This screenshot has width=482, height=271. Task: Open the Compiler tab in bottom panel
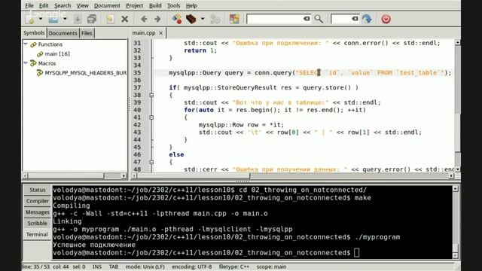pos(37,201)
